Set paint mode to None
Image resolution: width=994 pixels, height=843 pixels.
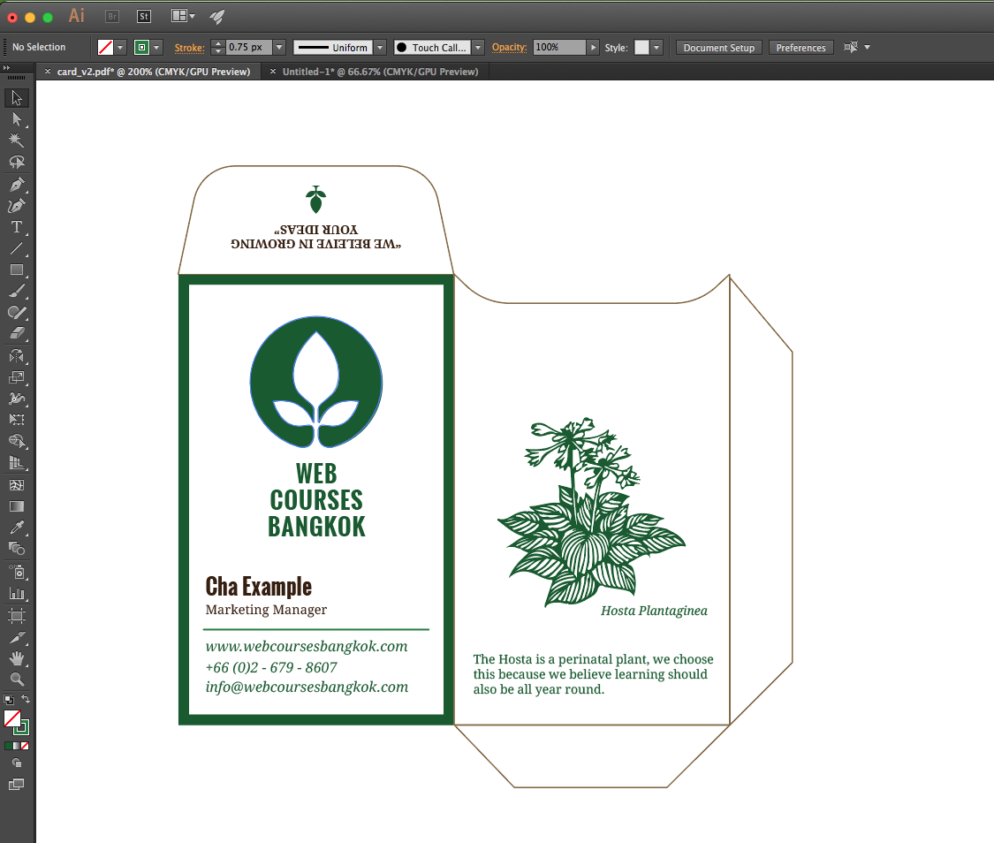25,746
